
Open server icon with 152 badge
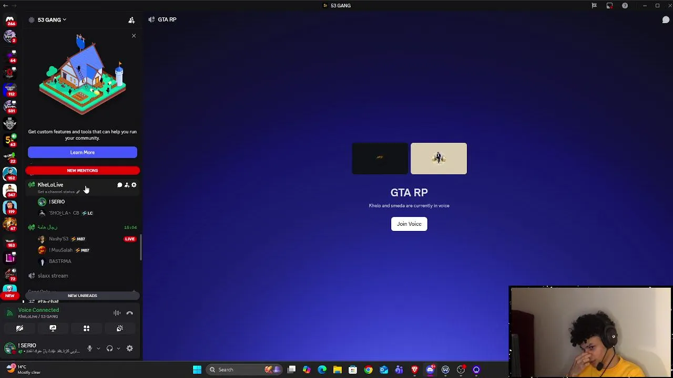point(9,173)
